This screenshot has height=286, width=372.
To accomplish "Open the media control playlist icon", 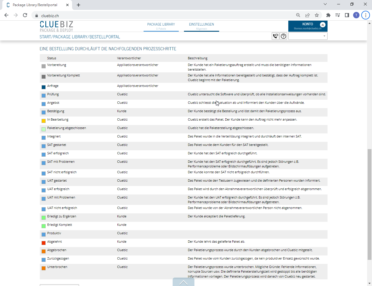I will [x=338, y=15].
